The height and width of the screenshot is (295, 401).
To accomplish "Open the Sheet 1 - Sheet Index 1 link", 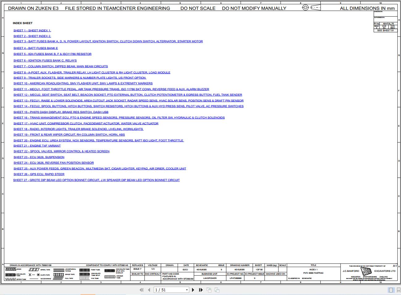I will click(32, 31).
